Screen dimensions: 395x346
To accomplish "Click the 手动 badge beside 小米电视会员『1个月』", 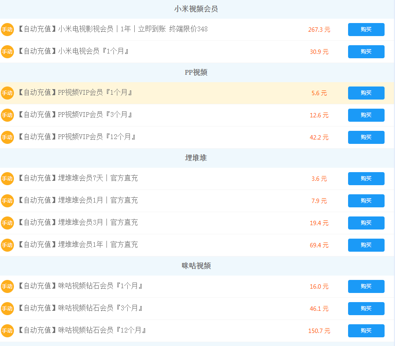I will coord(7,52).
